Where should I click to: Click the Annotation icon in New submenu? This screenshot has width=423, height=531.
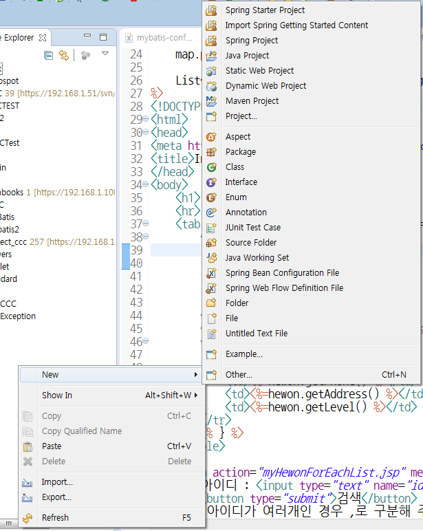point(211,213)
